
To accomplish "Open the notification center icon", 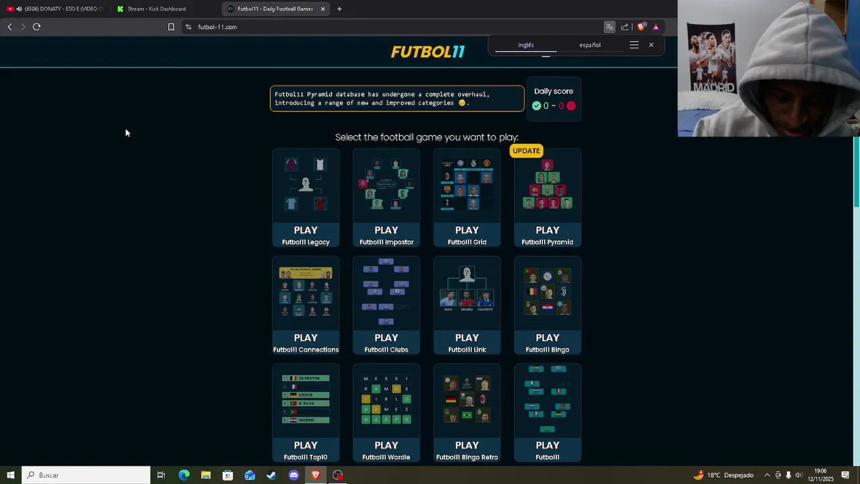I will coord(845,475).
